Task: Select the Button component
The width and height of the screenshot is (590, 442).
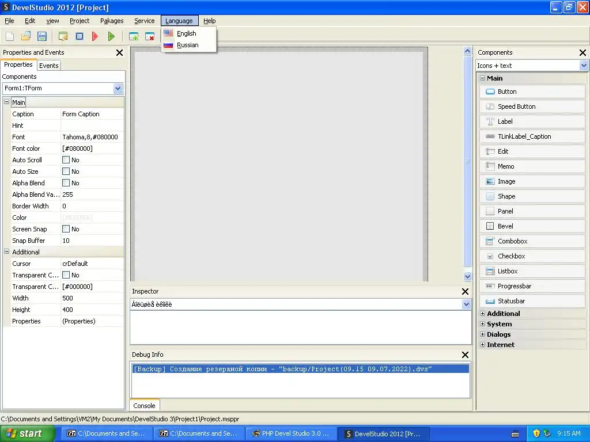Action: [x=532, y=92]
